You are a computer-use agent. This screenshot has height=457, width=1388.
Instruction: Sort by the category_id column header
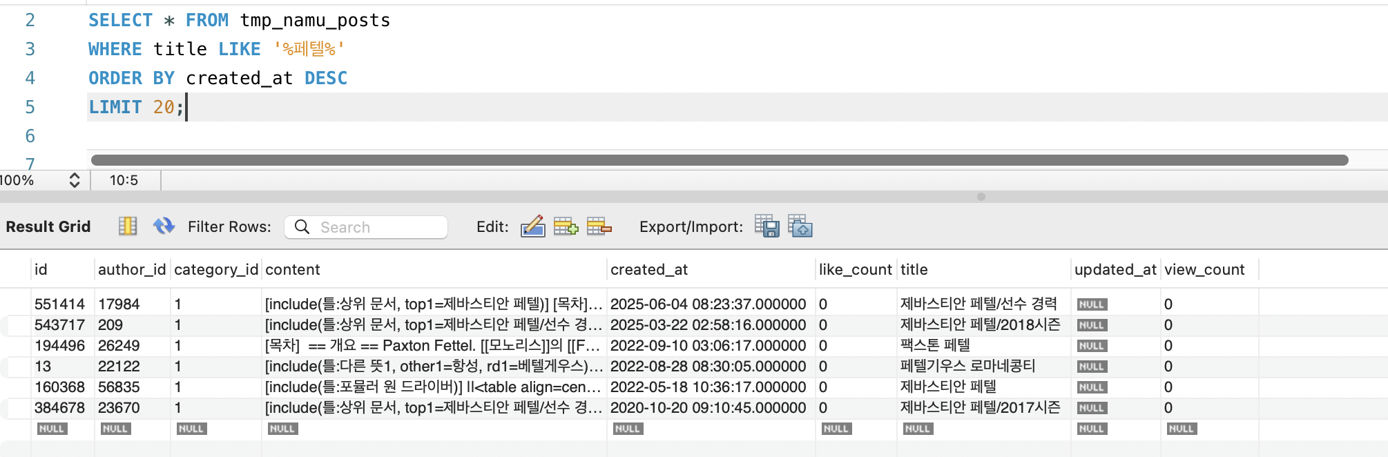[216, 270]
